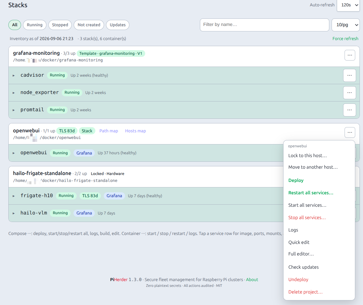Viewport: 363px width, 305px height.
Task: Click the promtail Running status badge
Action: click(57, 110)
